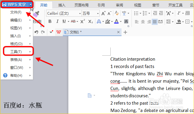Screen dimensions: 194x114
Task: Switch to the 插入 ribbon tab
Action: (x=62, y=5)
